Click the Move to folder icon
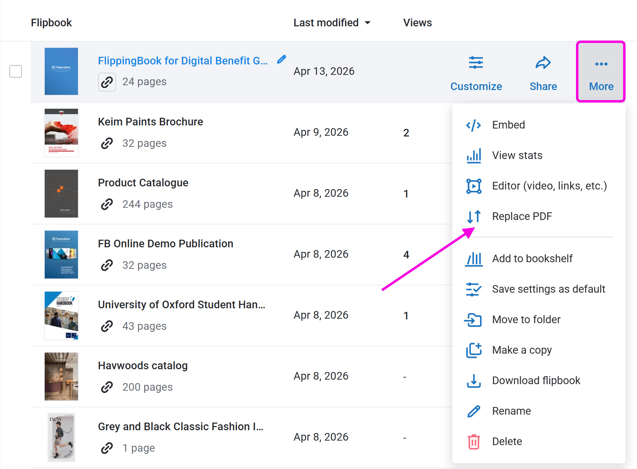 (473, 320)
